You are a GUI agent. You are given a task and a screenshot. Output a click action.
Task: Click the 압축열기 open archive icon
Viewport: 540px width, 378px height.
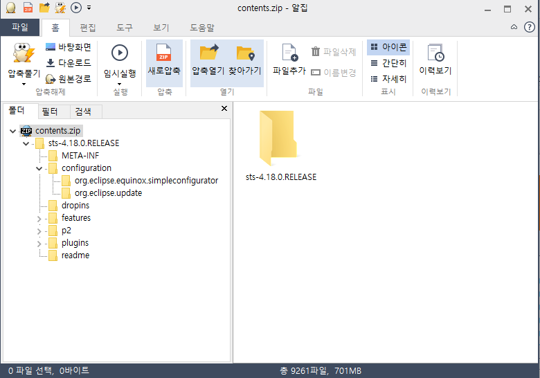point(209,52)
